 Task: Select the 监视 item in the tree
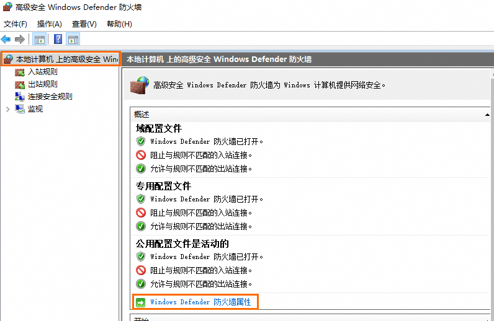pyautogui.click(x=35, y=109)
